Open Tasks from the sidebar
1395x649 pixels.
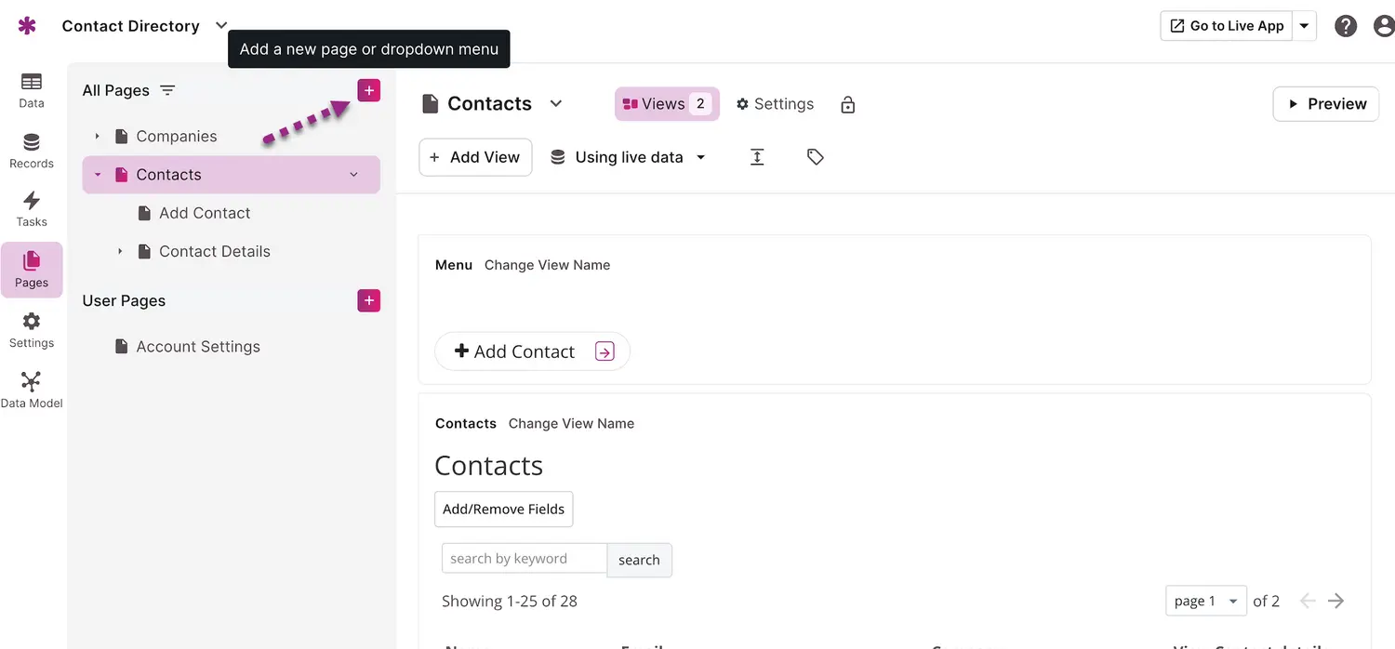pos(32,209)
